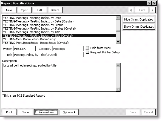
Task: Enable the Hide from Menu checkbox
Action: click(x=87, y=48)
